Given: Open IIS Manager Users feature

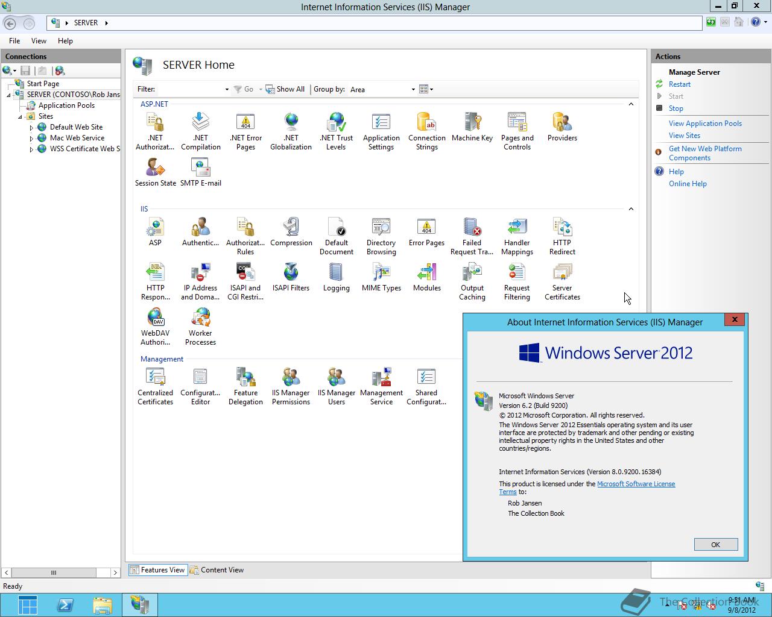Looking at the screenshot, I should tap(336, 386).
